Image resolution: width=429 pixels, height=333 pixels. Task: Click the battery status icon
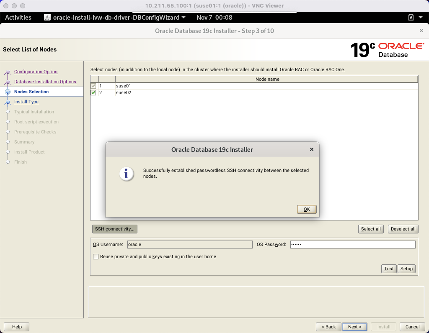point(411,18)
